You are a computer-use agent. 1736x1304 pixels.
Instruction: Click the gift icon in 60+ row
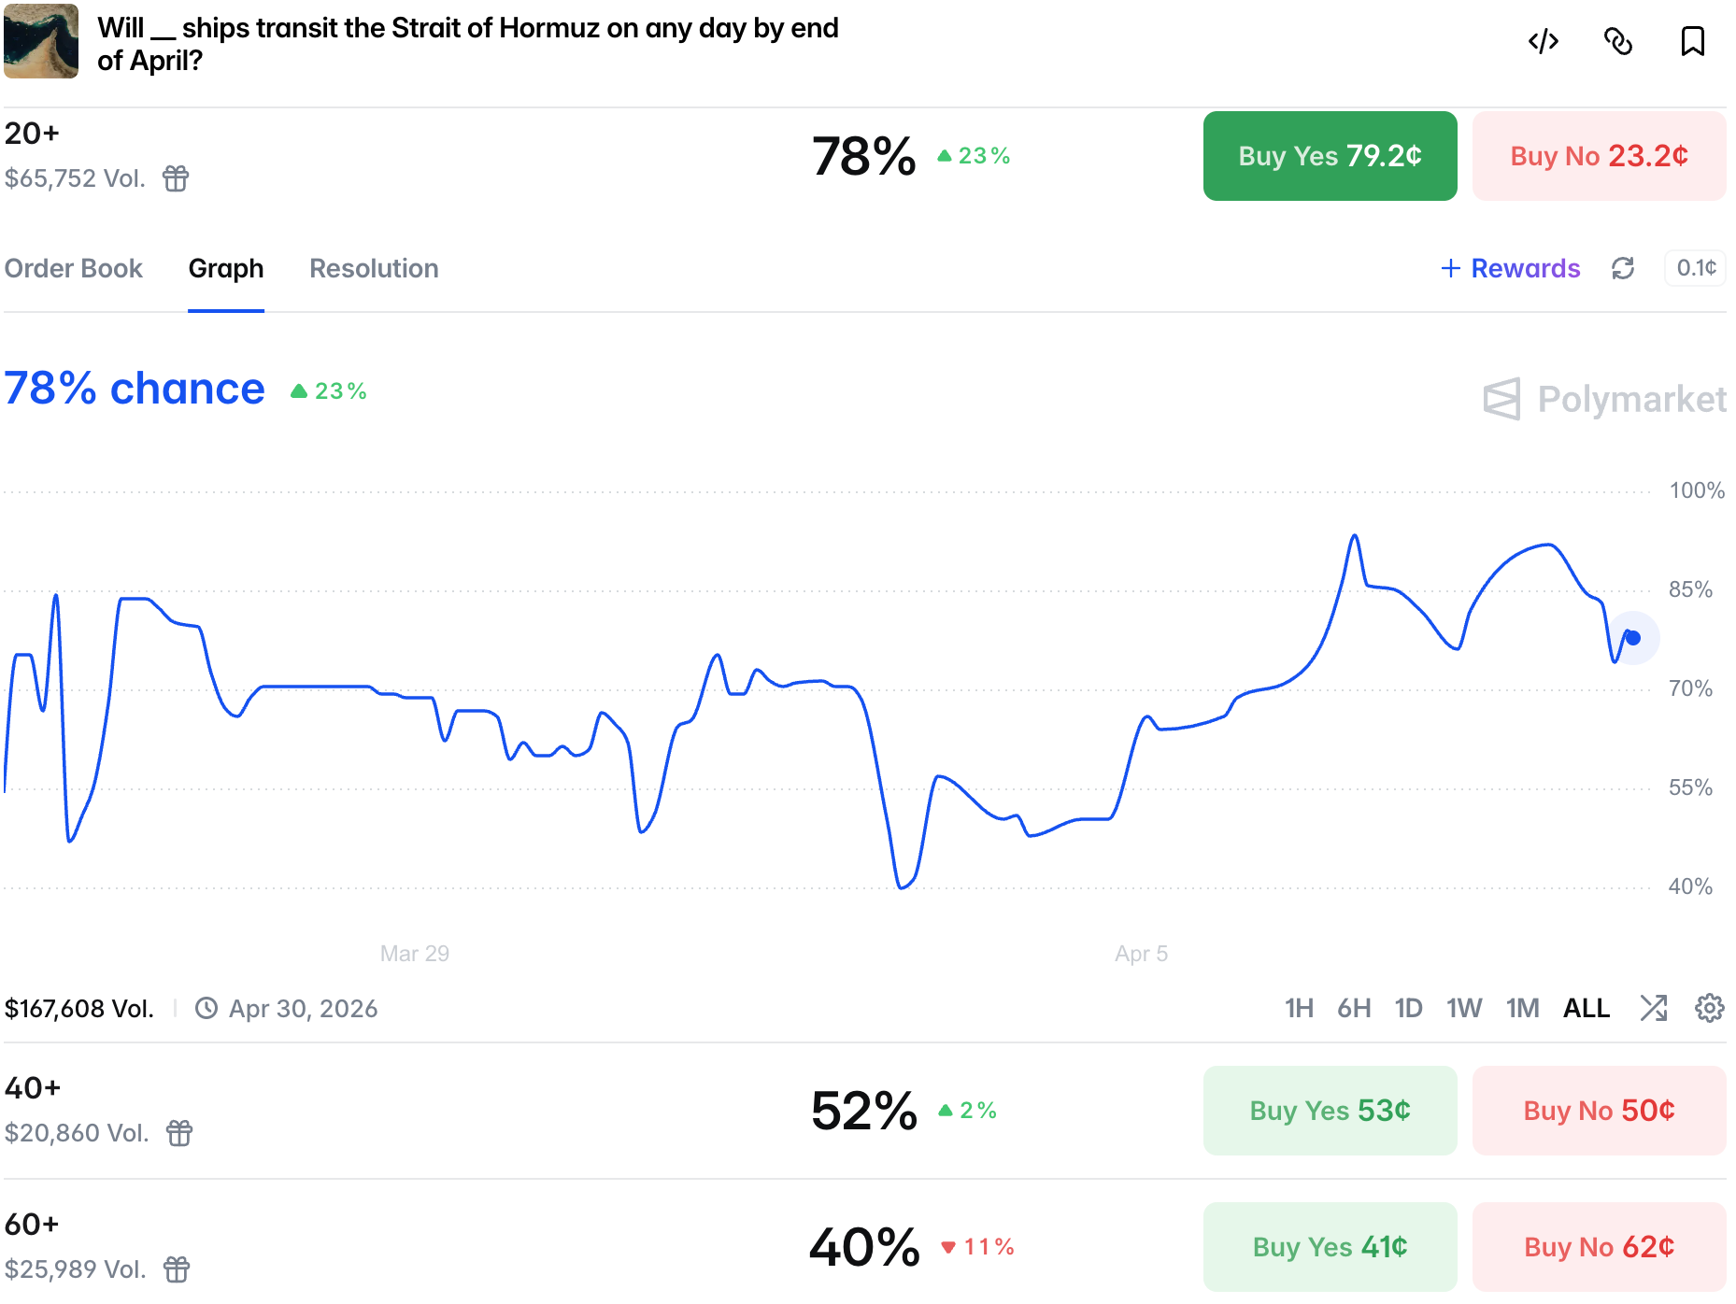177,1269
